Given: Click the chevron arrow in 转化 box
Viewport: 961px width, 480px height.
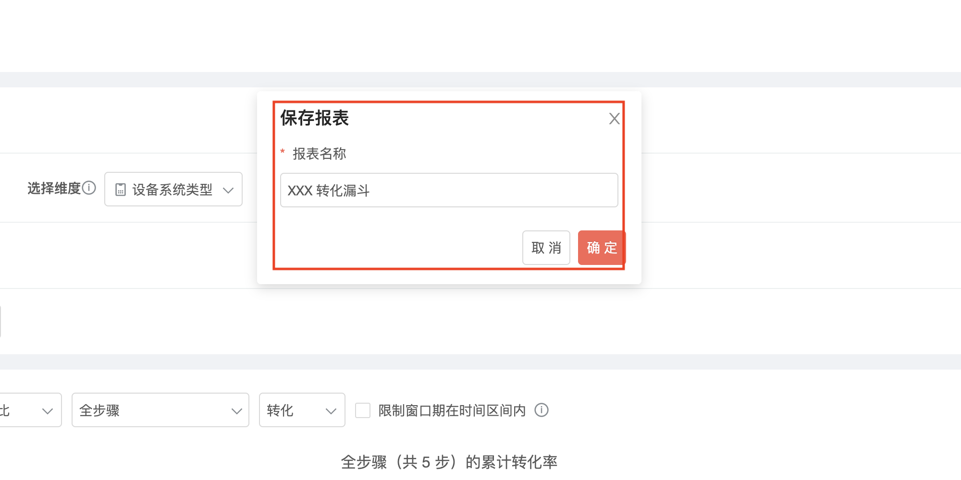Looking at the screenshot, I should click(x=331, y=411).
